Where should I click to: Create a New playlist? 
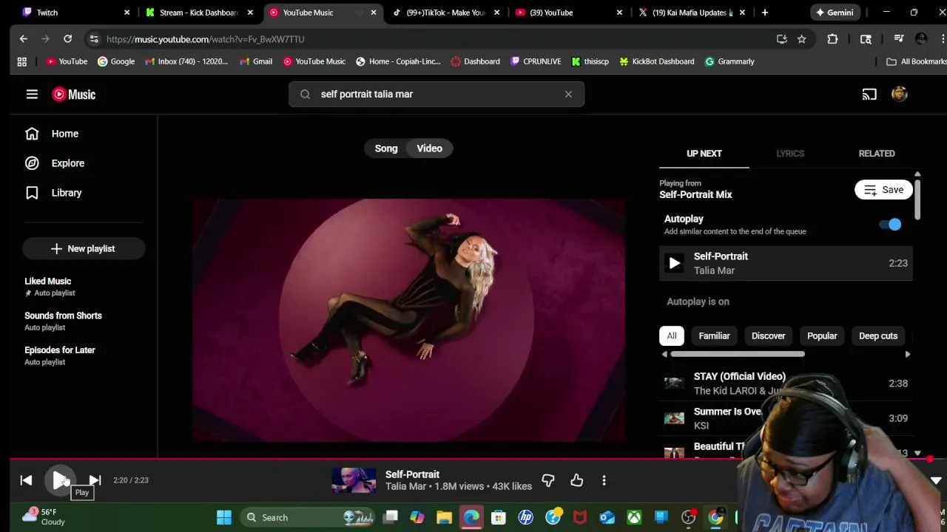pyautogui.click(x=84, y=248)
